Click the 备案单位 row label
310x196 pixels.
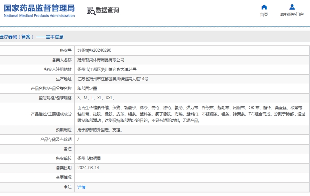pyautogui.click(x=64, y=158)
